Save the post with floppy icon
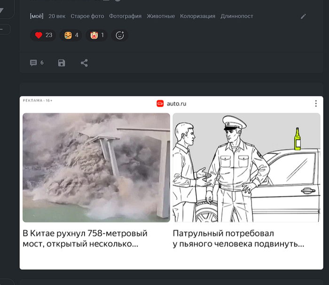Viewport: 329px width, 285px height. pyautogui.click(x=62, y=63)
